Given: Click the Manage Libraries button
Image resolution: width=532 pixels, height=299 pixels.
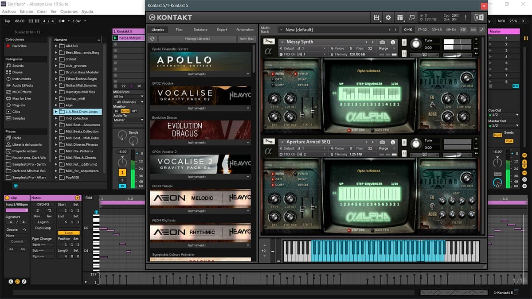Looking at the screenshot, I should click(x=197, y=39).
